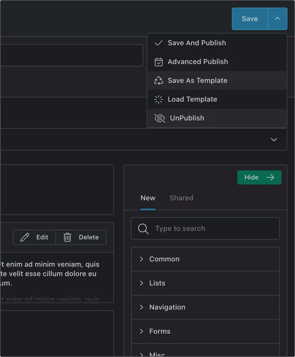Click the crossed-eye UnPublish icon
This screenshot has height=357, width=295.
click(x=159, y=118)
